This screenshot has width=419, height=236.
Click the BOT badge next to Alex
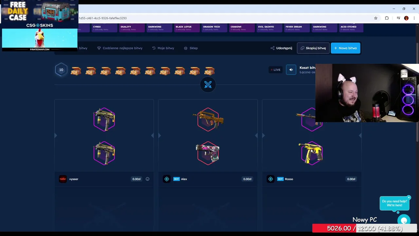click(x=176, y=179)
